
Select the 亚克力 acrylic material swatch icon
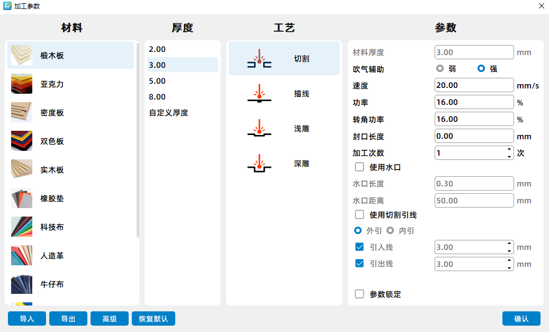[22, 84]
